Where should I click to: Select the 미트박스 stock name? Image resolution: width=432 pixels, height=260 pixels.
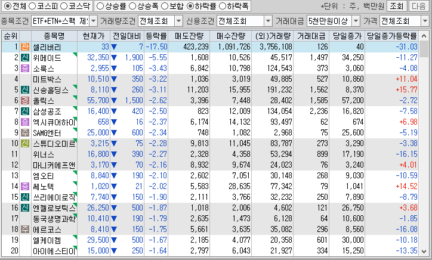pos(47,79)
